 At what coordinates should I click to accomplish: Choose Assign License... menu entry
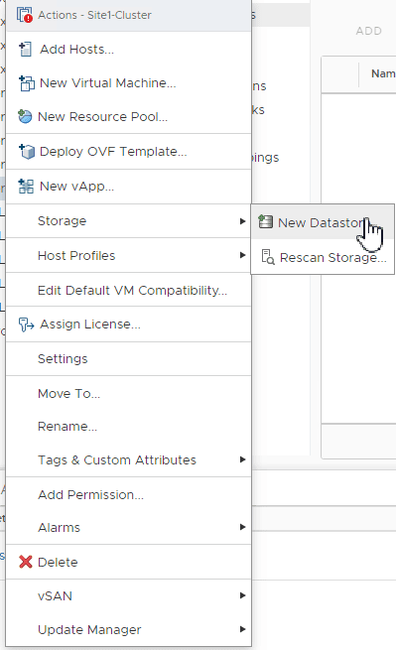point(129,325)
